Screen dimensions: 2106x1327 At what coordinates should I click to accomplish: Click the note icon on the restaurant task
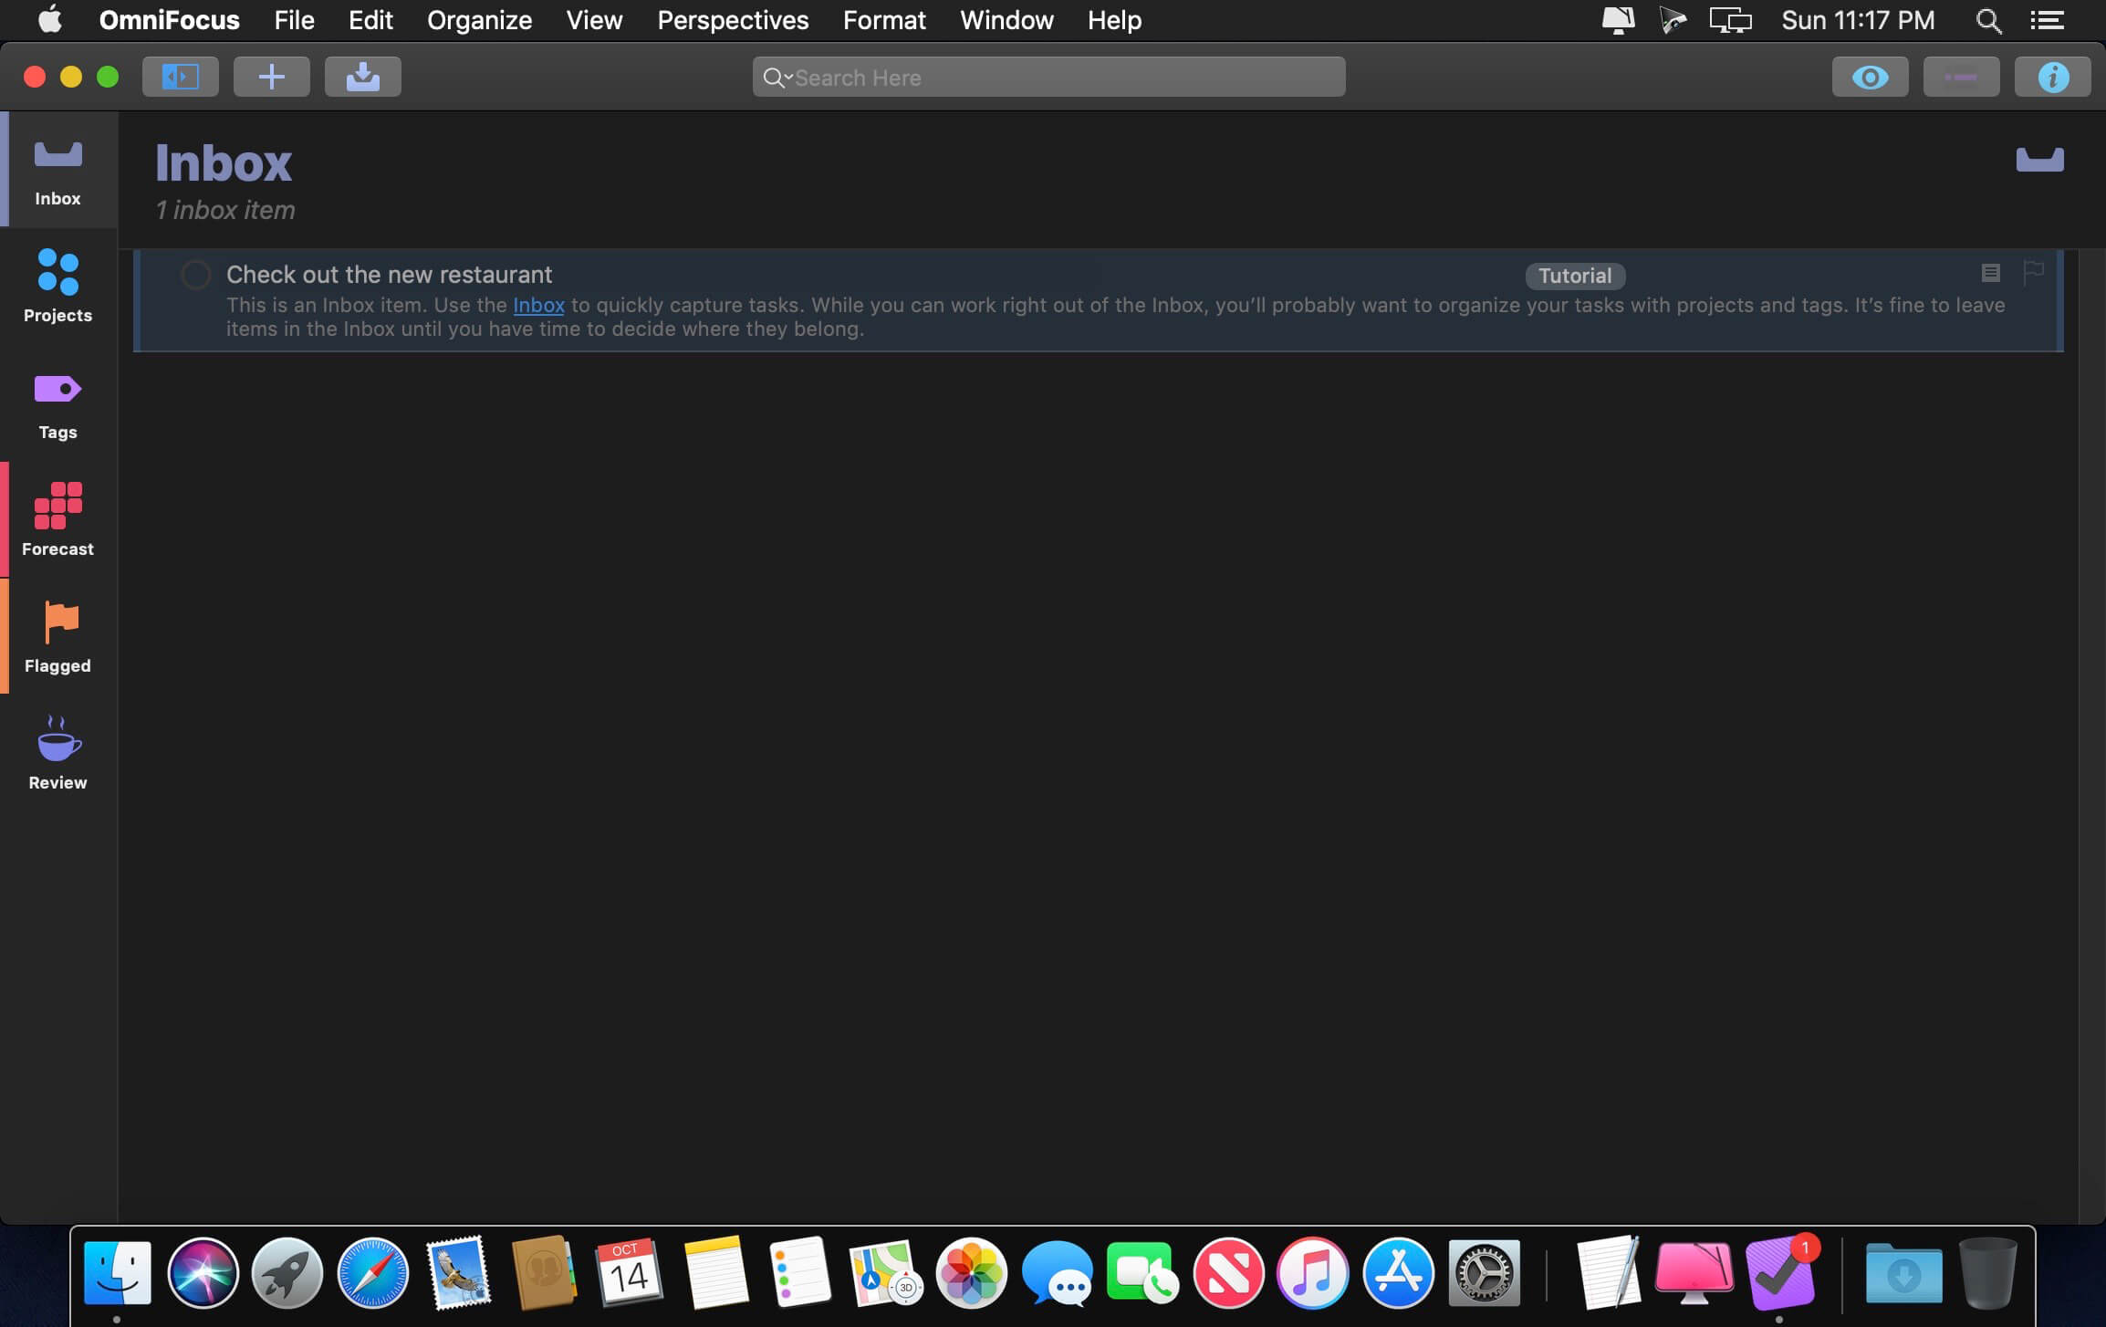coord(1988,273)
